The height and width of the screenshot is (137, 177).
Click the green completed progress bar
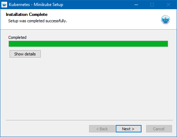pos(88,44)
